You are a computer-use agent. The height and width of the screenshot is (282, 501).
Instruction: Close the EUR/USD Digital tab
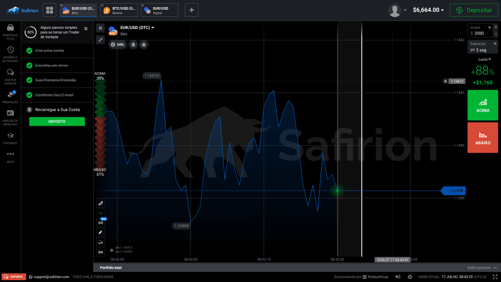pyautogui.click(x=143, y=5)
